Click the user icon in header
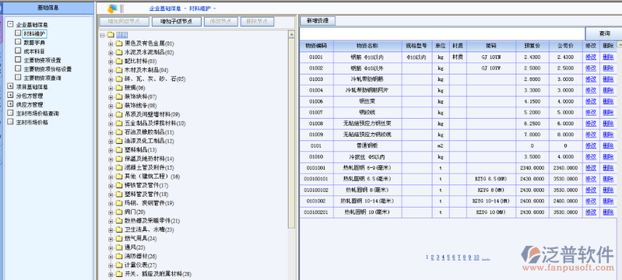The height and width of the screenshot is (280, 622). tap(112, 9)
